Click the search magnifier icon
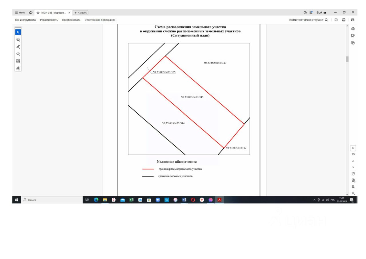Screen dimensions: 366x259 (x=326, y=20)
